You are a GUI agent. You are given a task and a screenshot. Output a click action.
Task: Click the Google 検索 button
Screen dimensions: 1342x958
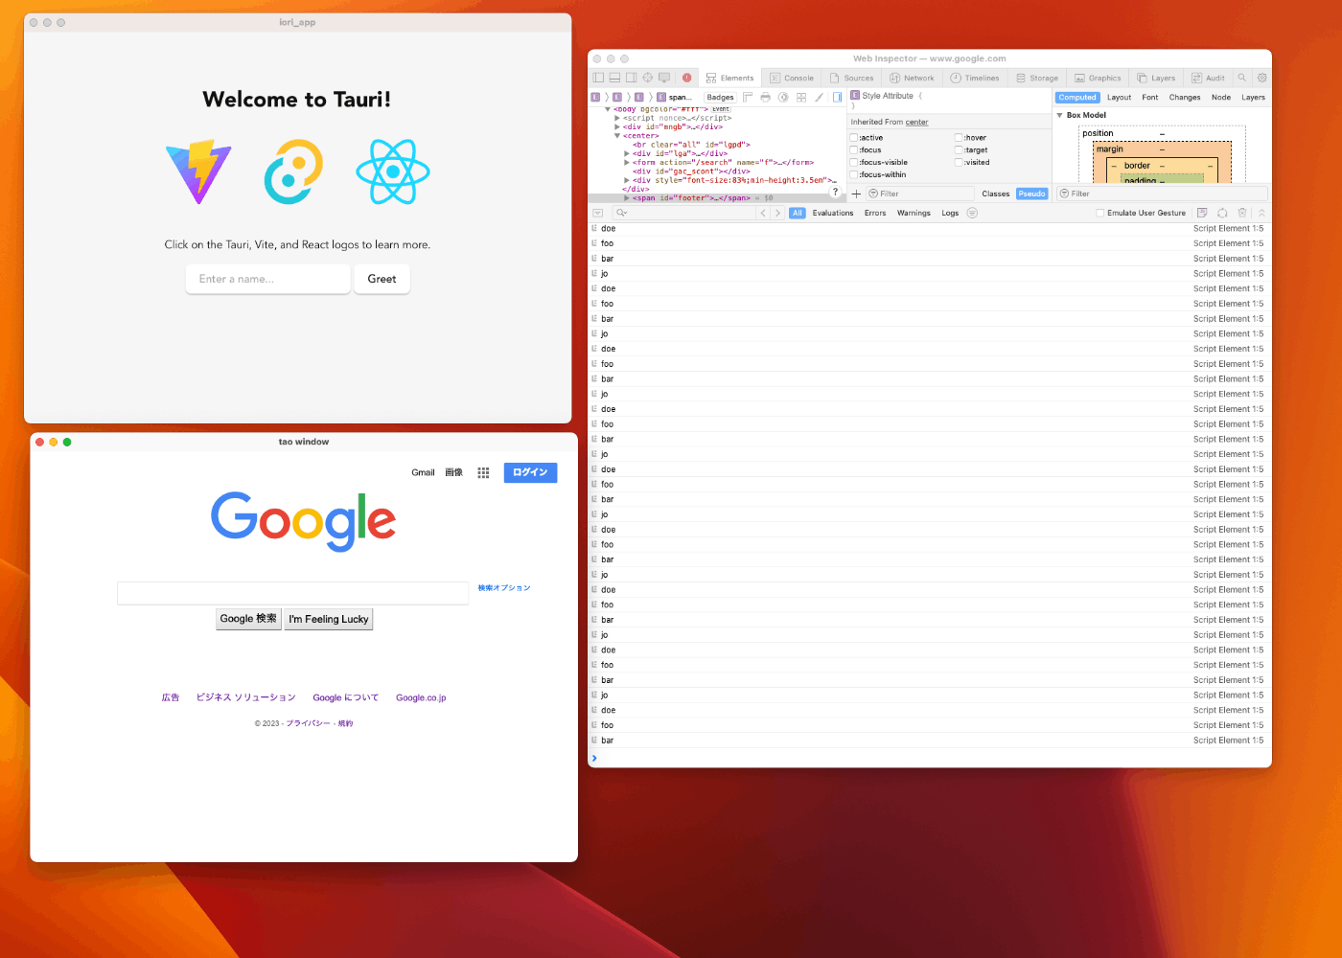(248, 619)
